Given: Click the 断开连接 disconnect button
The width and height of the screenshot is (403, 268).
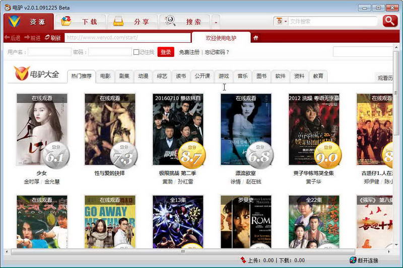Looking at the screenshot, I should pyautogui.click(x=364, y=260).
